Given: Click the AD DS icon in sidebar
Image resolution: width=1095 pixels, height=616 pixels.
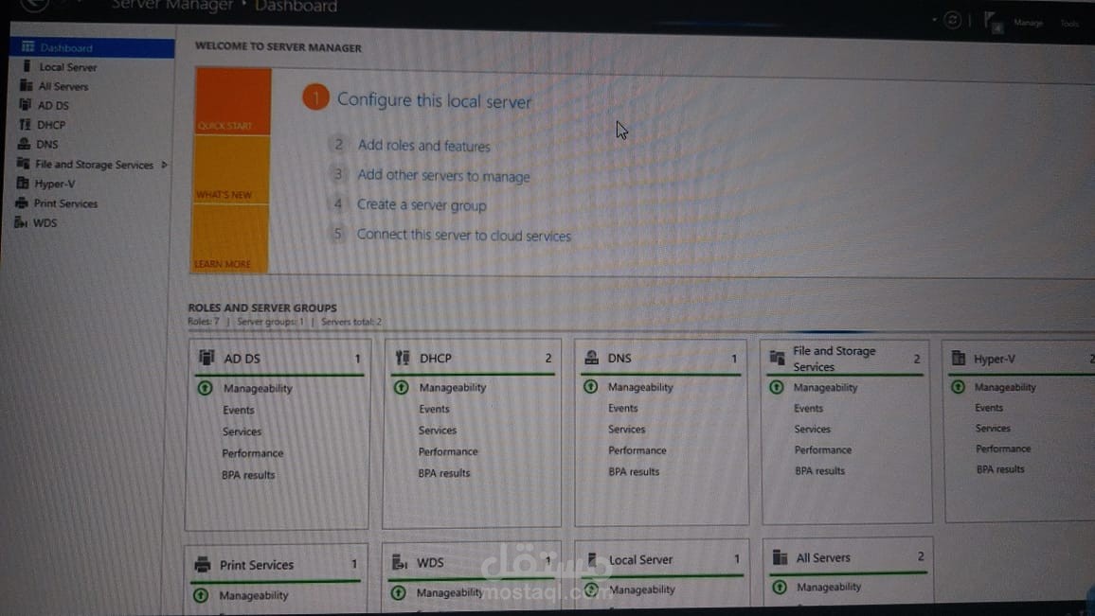Looking at the screenshot, I should coord(26,105).
